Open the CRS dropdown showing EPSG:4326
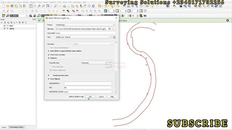This screenshot has height=130, width=232. click(84, 37)
